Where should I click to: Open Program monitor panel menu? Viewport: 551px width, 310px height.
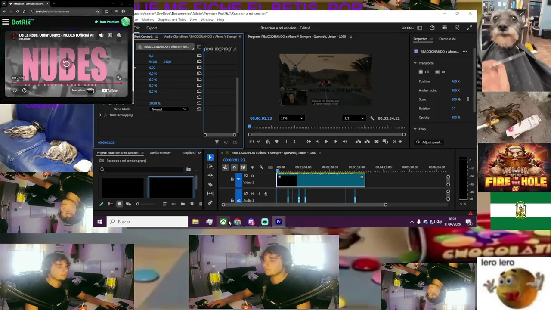[350, 37]
